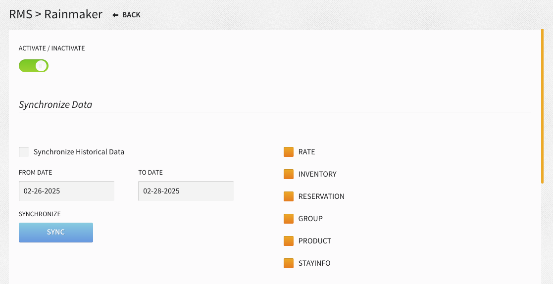
Task: Toggle the GROUP checkbox
Action: 289,219
